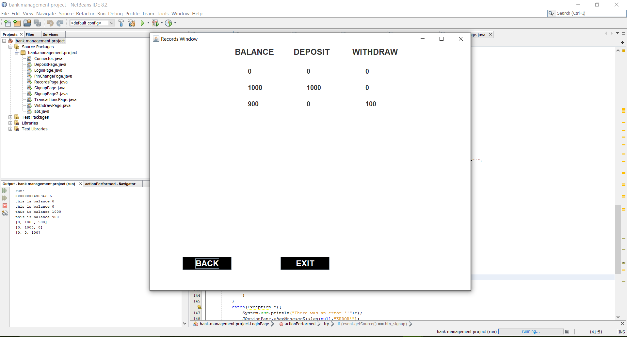Viewport: 627px width, 337px height.
Task: Click the BACK button in Records Window
Action: (207, 263)
